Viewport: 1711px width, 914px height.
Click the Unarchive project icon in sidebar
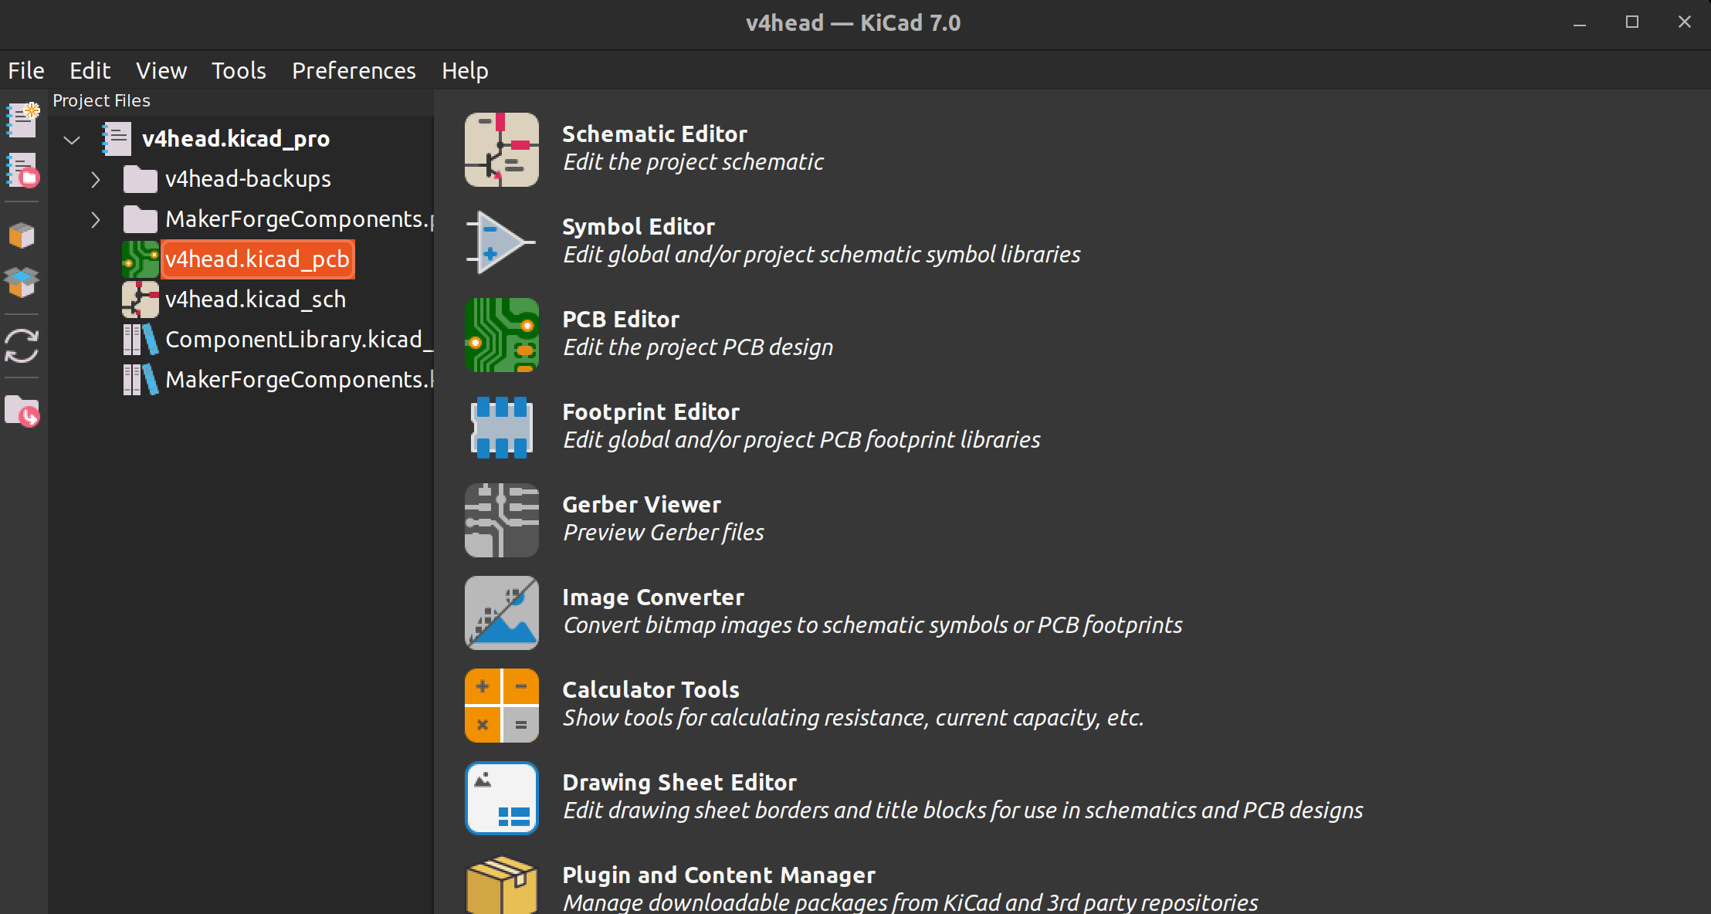(22, 282)
